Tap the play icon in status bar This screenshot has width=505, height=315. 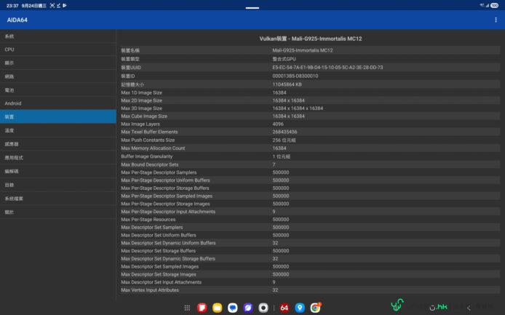point(65,6)
